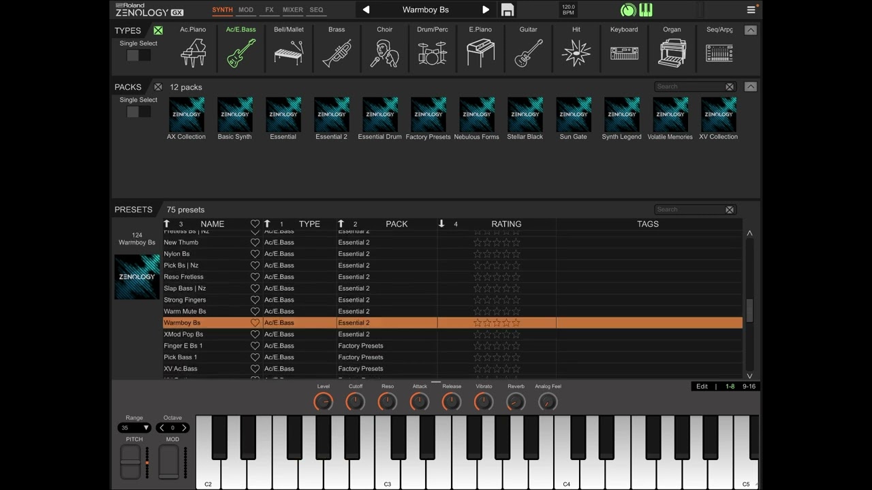The height and width of the screenshot is (490, 872).
Task: Collapse the Types section arrow
Action: click(x=750, y=31)
